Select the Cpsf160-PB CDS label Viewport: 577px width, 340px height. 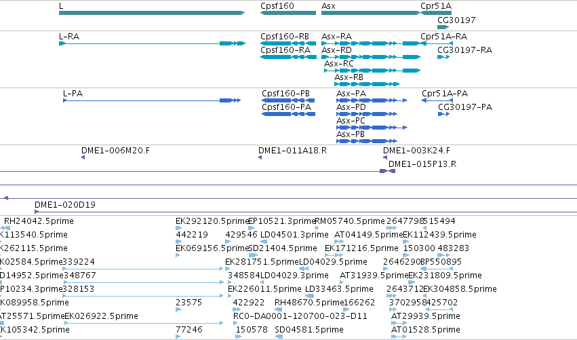pos(286,94)
